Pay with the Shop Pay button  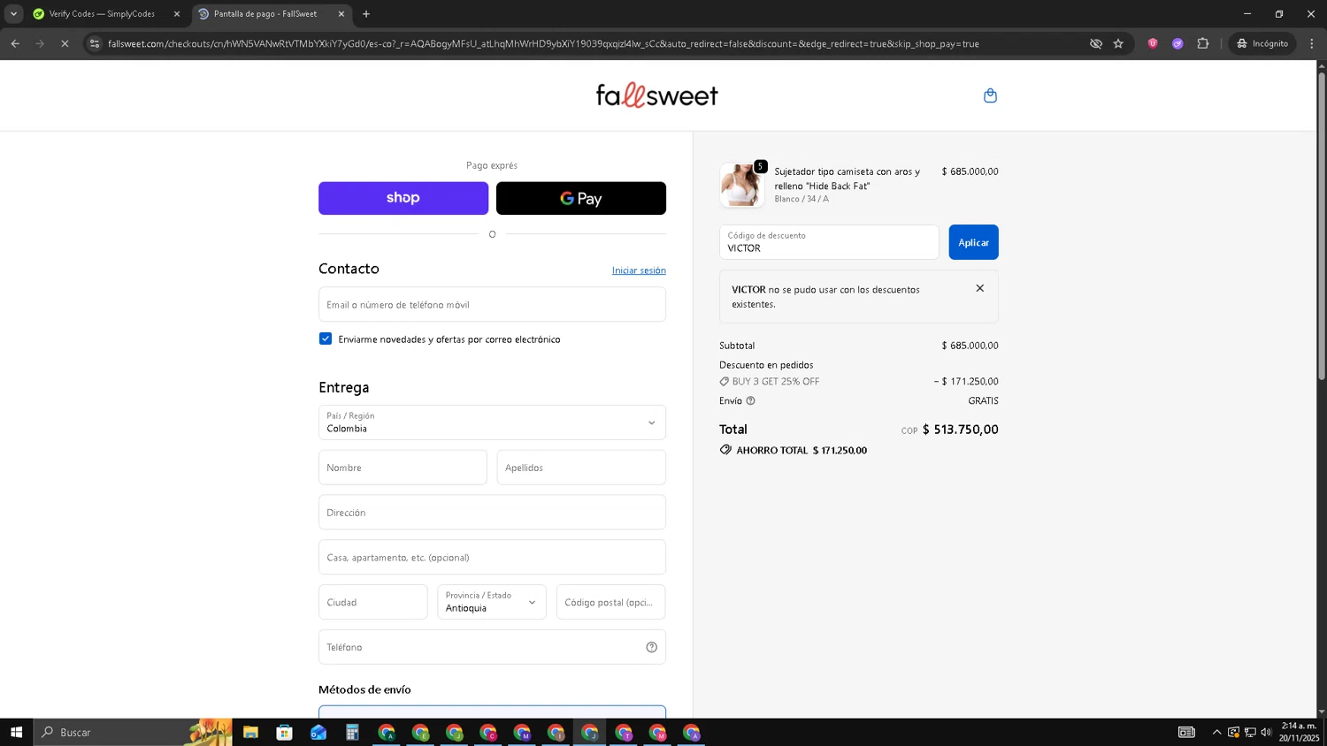point(403,198)
